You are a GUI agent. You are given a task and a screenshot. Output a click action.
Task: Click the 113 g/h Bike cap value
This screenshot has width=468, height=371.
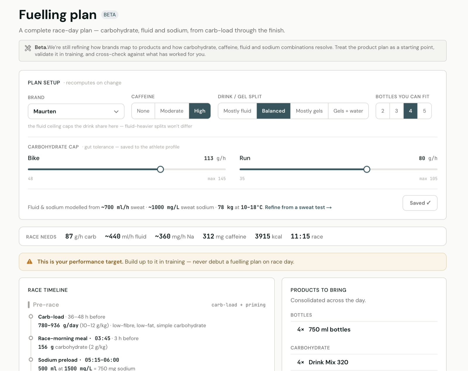[x=215, y=158]
